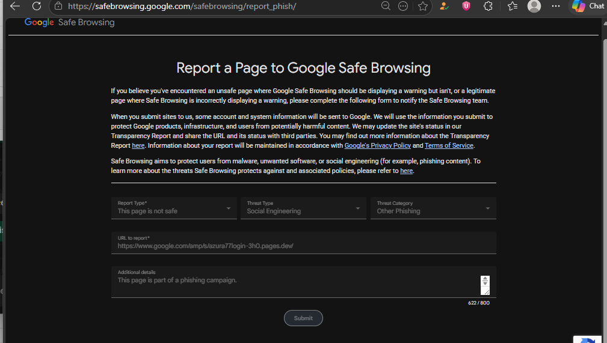Click the Additional details text area
The image size is (607, 343).
pos(303,282)
